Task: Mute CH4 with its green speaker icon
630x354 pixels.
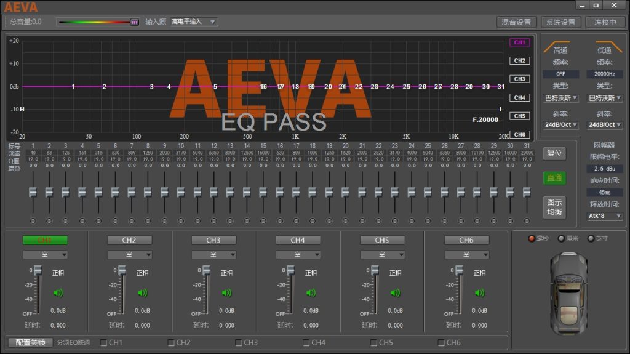Action: tap(311, 293)
